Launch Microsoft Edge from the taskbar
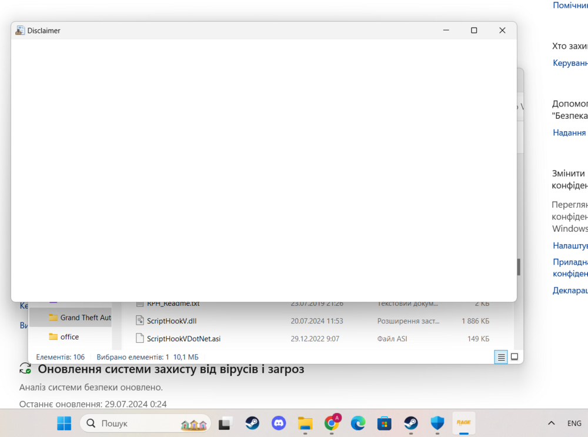This screenshot has width=588, height=437. tap(358, 423)
